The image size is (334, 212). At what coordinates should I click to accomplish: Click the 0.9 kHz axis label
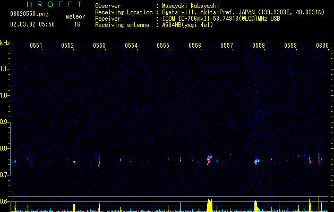[4, 122]
